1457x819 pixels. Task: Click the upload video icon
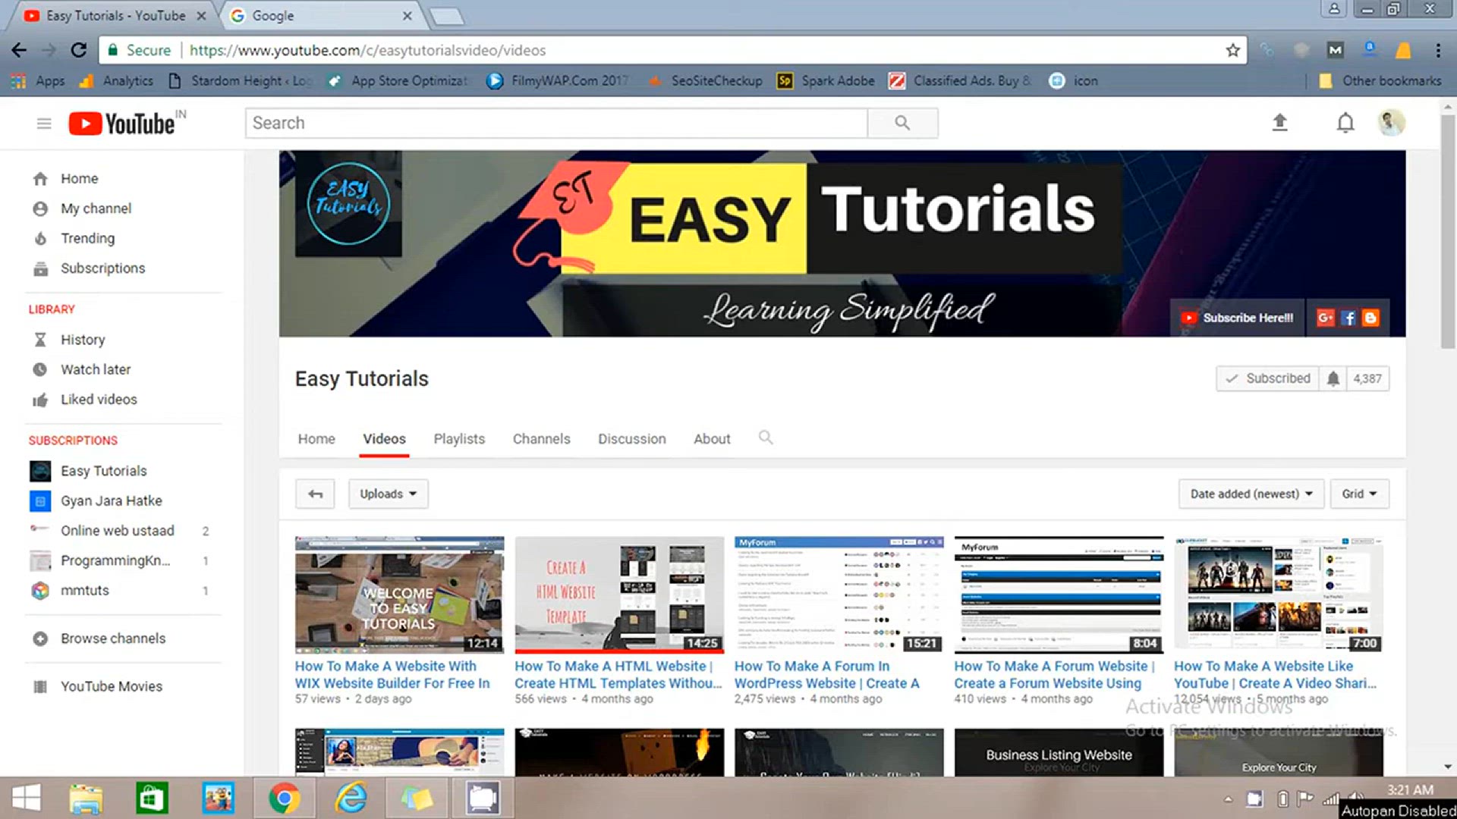(1279, 122)
